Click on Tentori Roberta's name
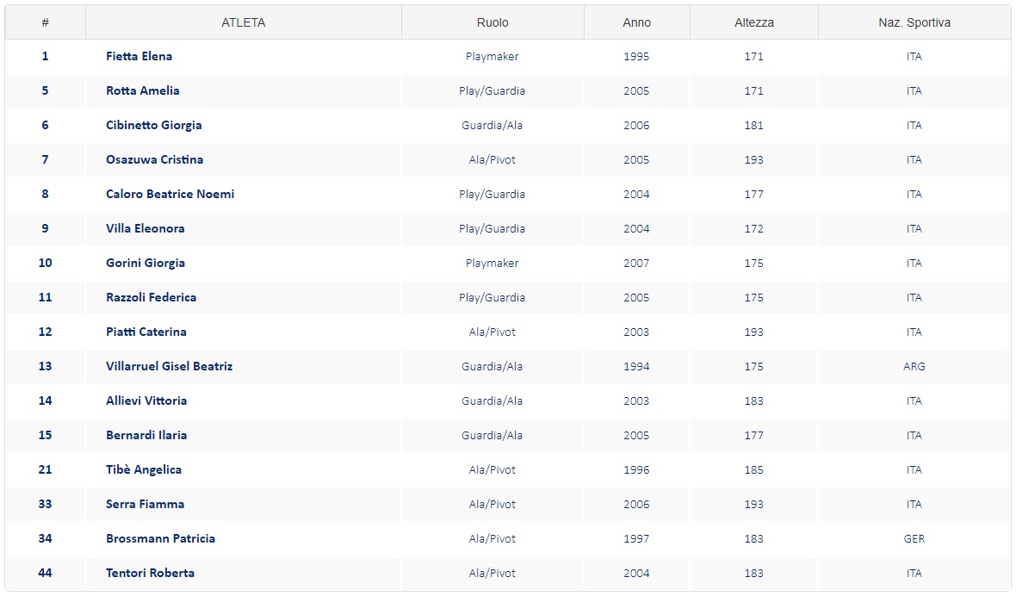The image size is (1016, 596). (x=151, y=574)
